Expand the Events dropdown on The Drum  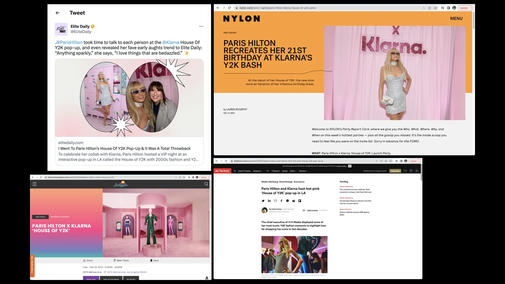pos(293,171)
